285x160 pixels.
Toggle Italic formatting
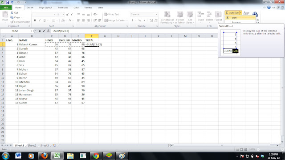pyautogui.click(x=40, y=20)
